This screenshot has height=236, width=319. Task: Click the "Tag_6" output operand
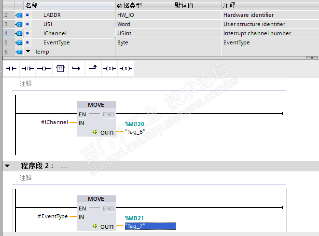coord(135,132)
